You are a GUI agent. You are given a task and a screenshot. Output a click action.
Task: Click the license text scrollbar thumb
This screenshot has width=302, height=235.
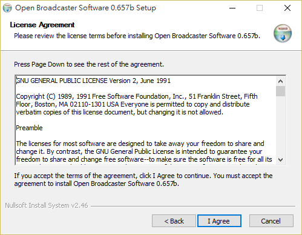[280, 91]
